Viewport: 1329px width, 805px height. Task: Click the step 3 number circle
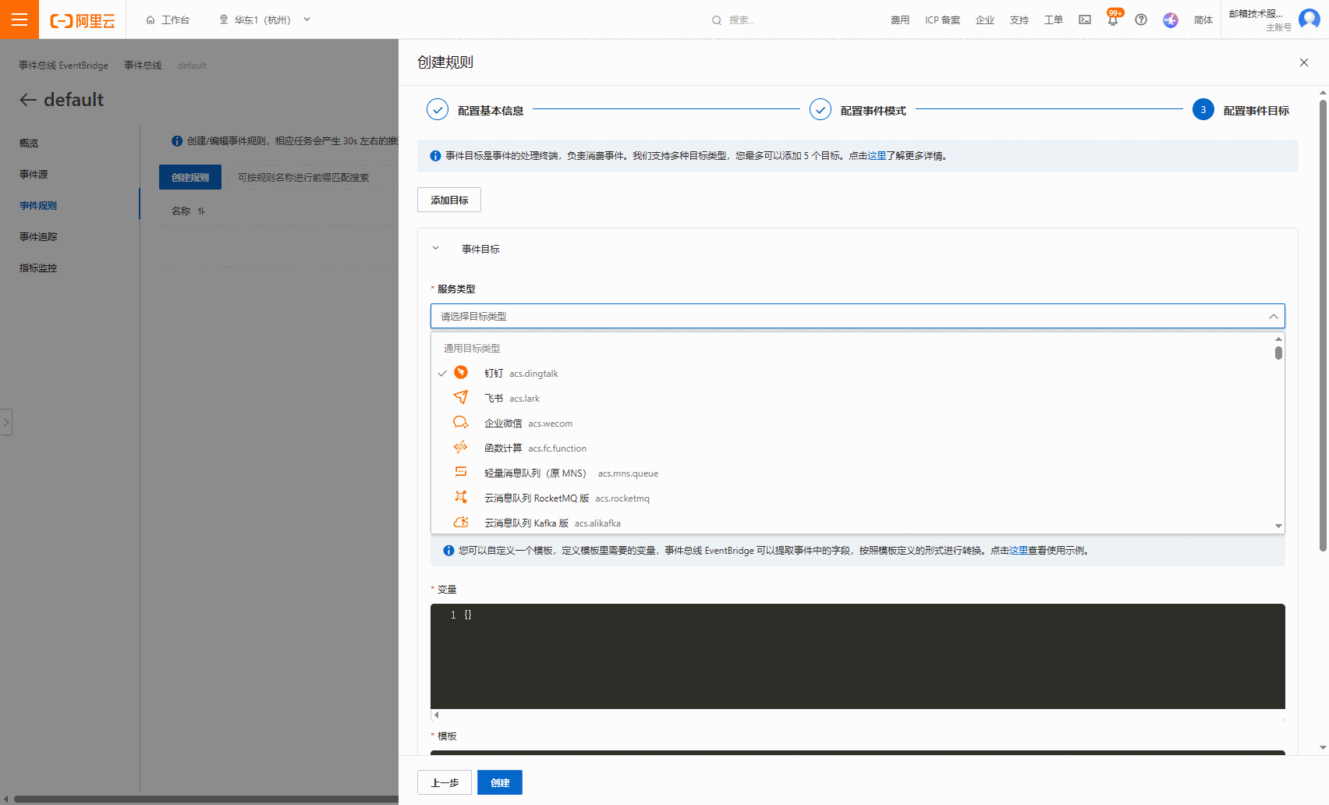tap(1203, 110)
